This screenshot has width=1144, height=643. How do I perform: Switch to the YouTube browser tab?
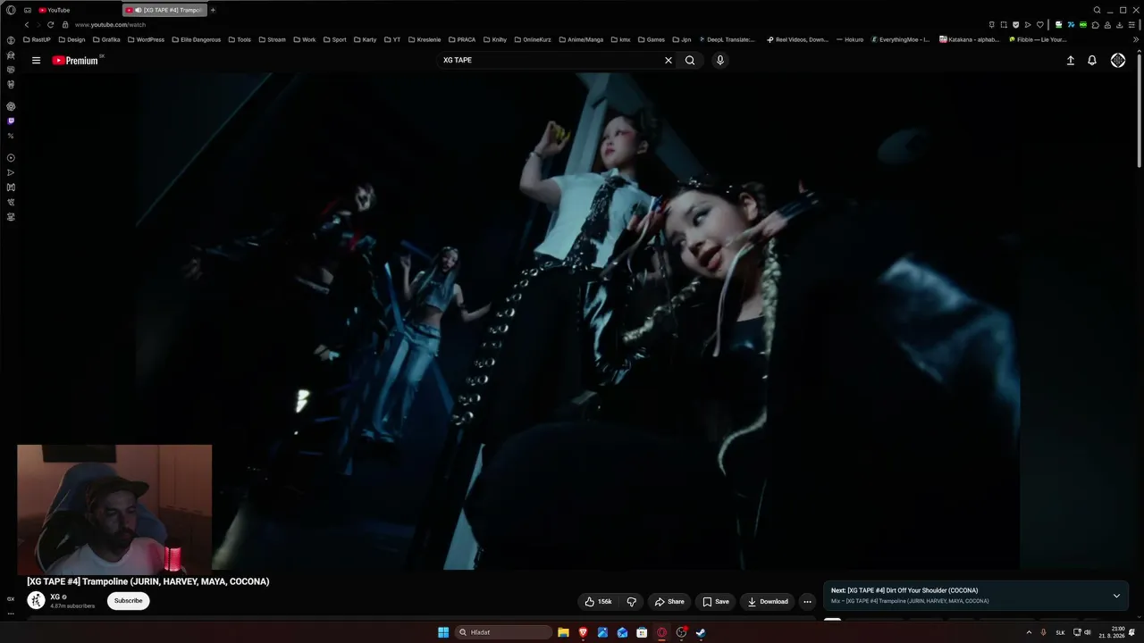(x=76, y=10)
